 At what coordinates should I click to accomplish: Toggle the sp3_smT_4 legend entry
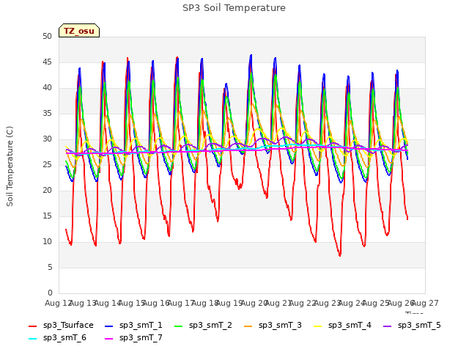point(342,325)
